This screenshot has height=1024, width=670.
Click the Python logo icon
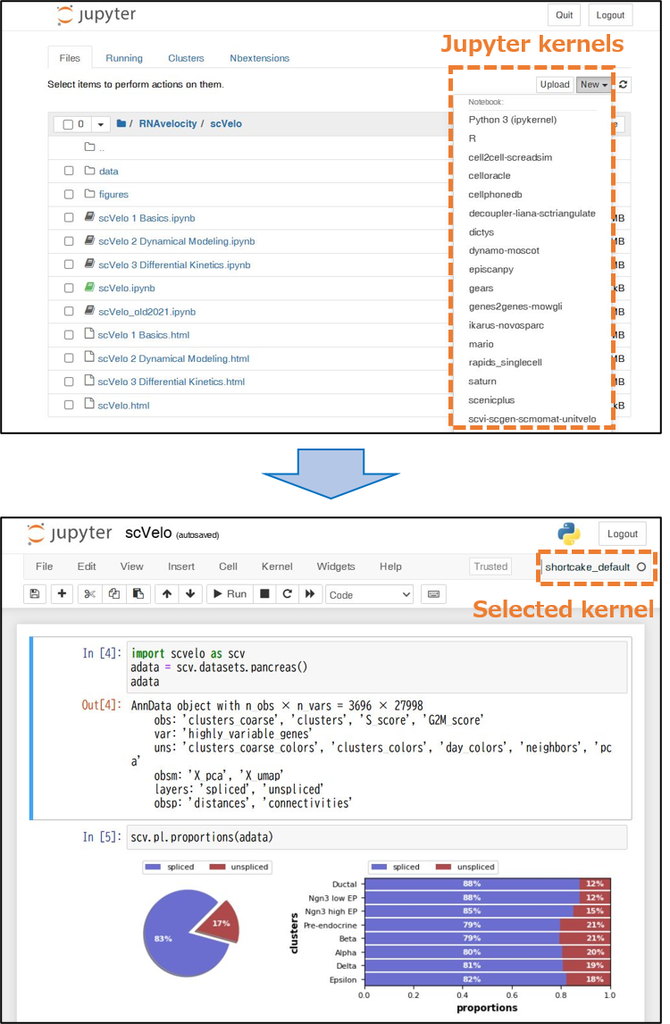(x=569, y=533)
